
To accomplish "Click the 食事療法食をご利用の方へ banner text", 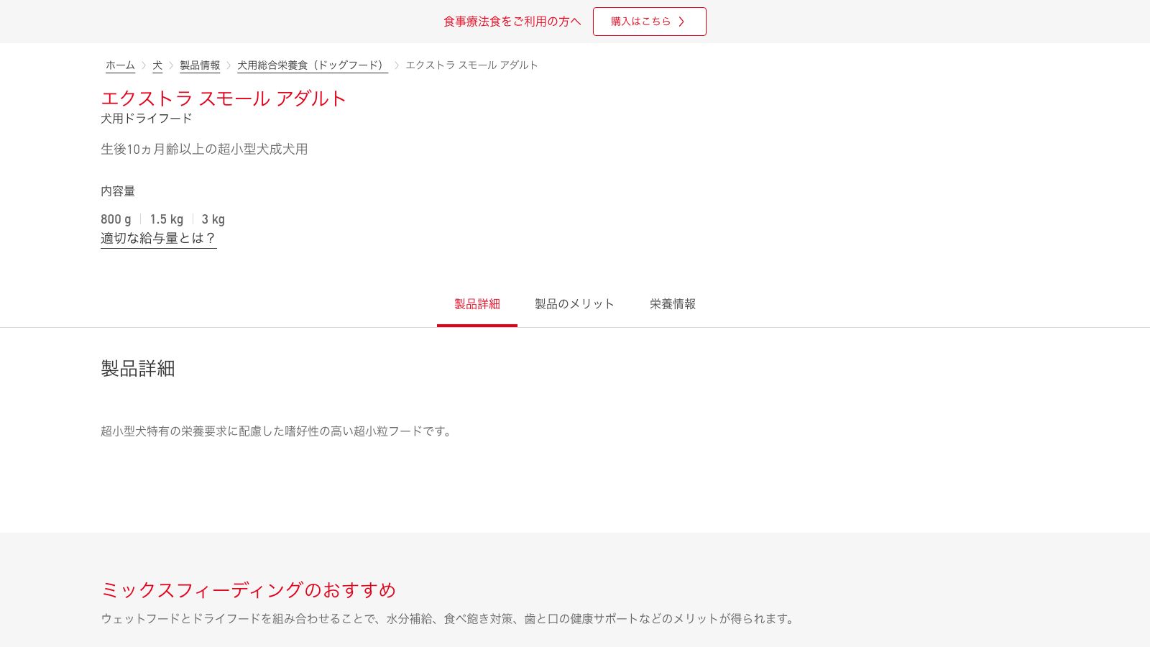I will coord(512,22).
